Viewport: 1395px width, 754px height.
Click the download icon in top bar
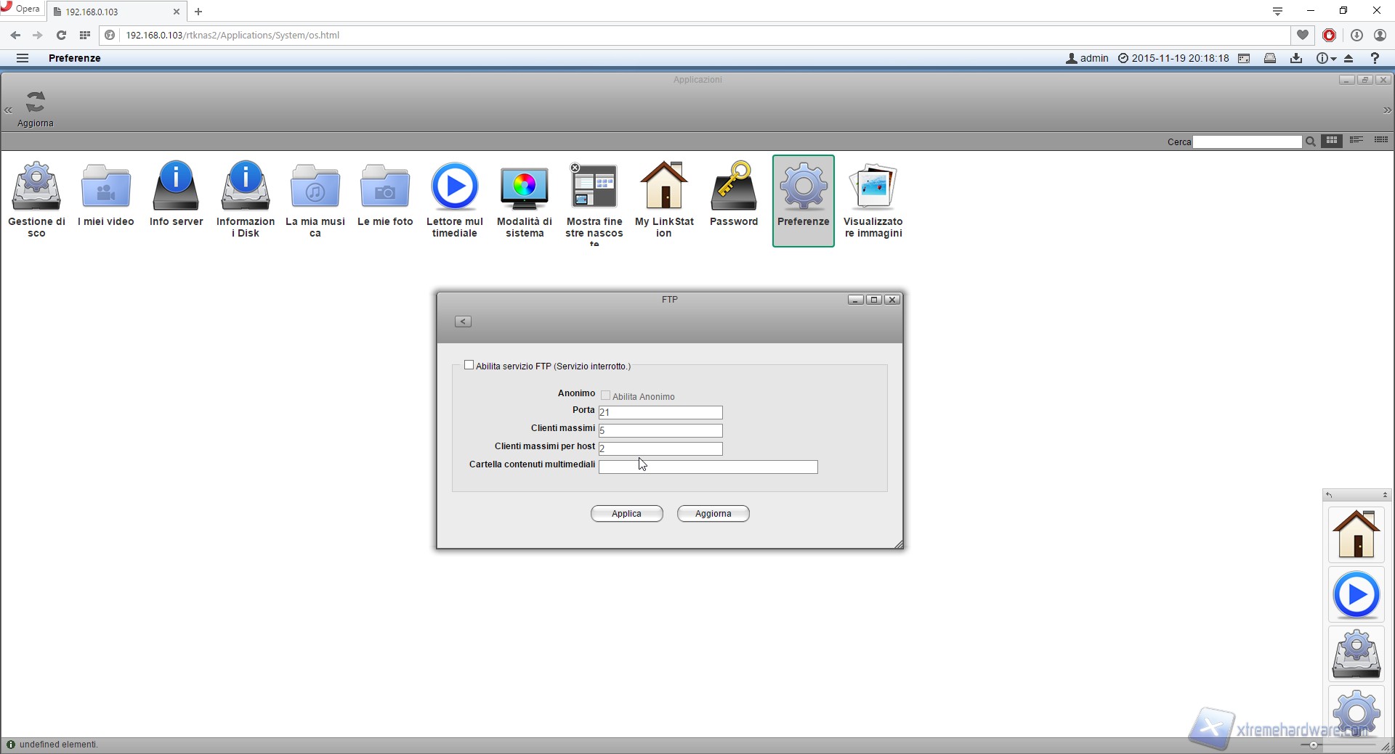click(1296, 58)
